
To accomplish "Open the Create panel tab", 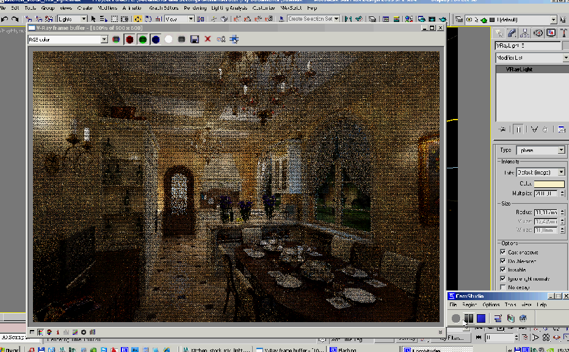I will click(499, 34).
